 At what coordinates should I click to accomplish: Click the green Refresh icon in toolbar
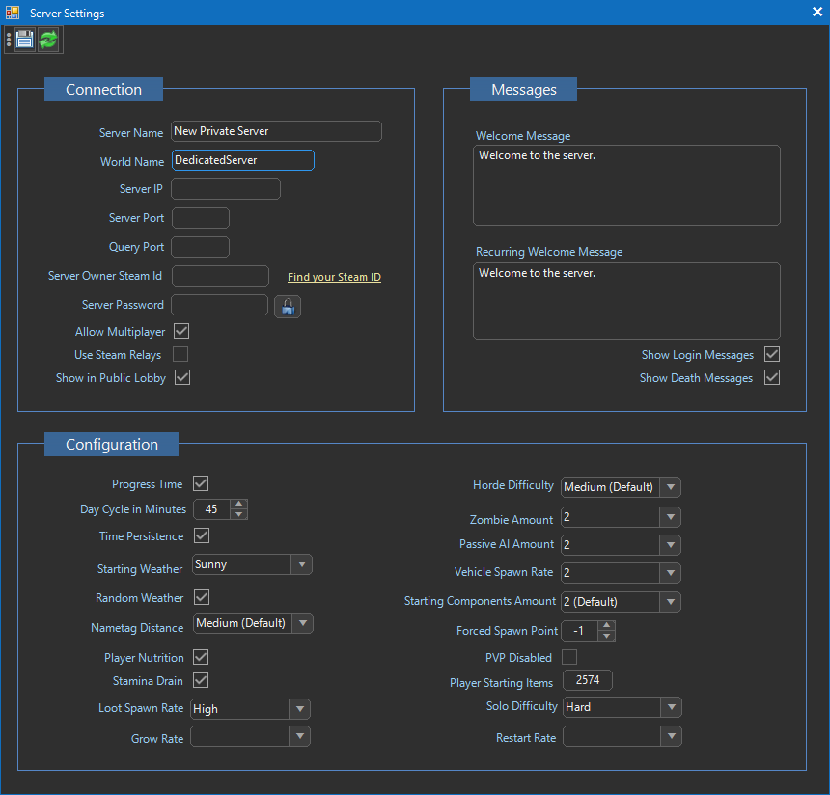(48, 40)
